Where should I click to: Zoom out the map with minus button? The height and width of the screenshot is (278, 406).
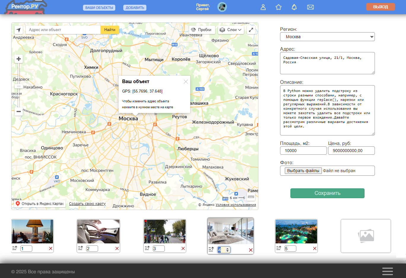[19, 111]
